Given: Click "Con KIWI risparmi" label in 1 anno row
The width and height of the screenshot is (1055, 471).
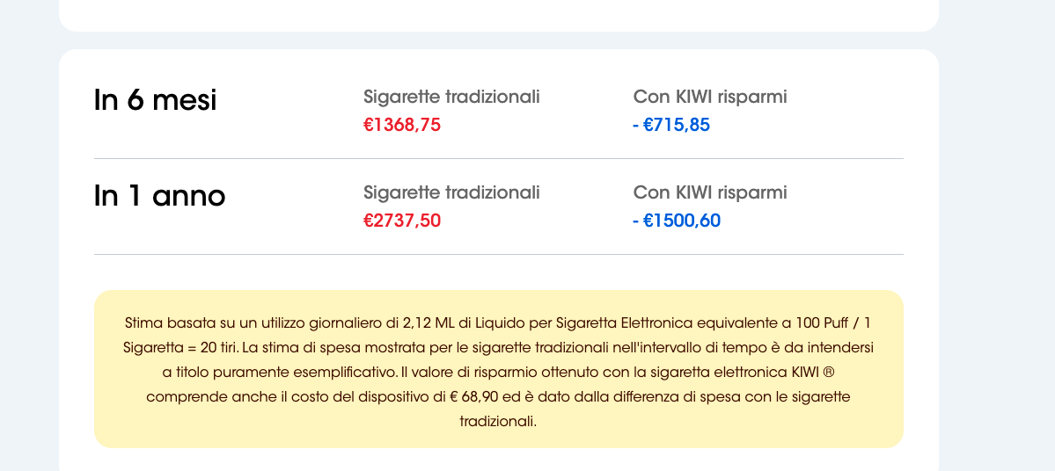Looking at the screenshot, I should coord(710,192).
